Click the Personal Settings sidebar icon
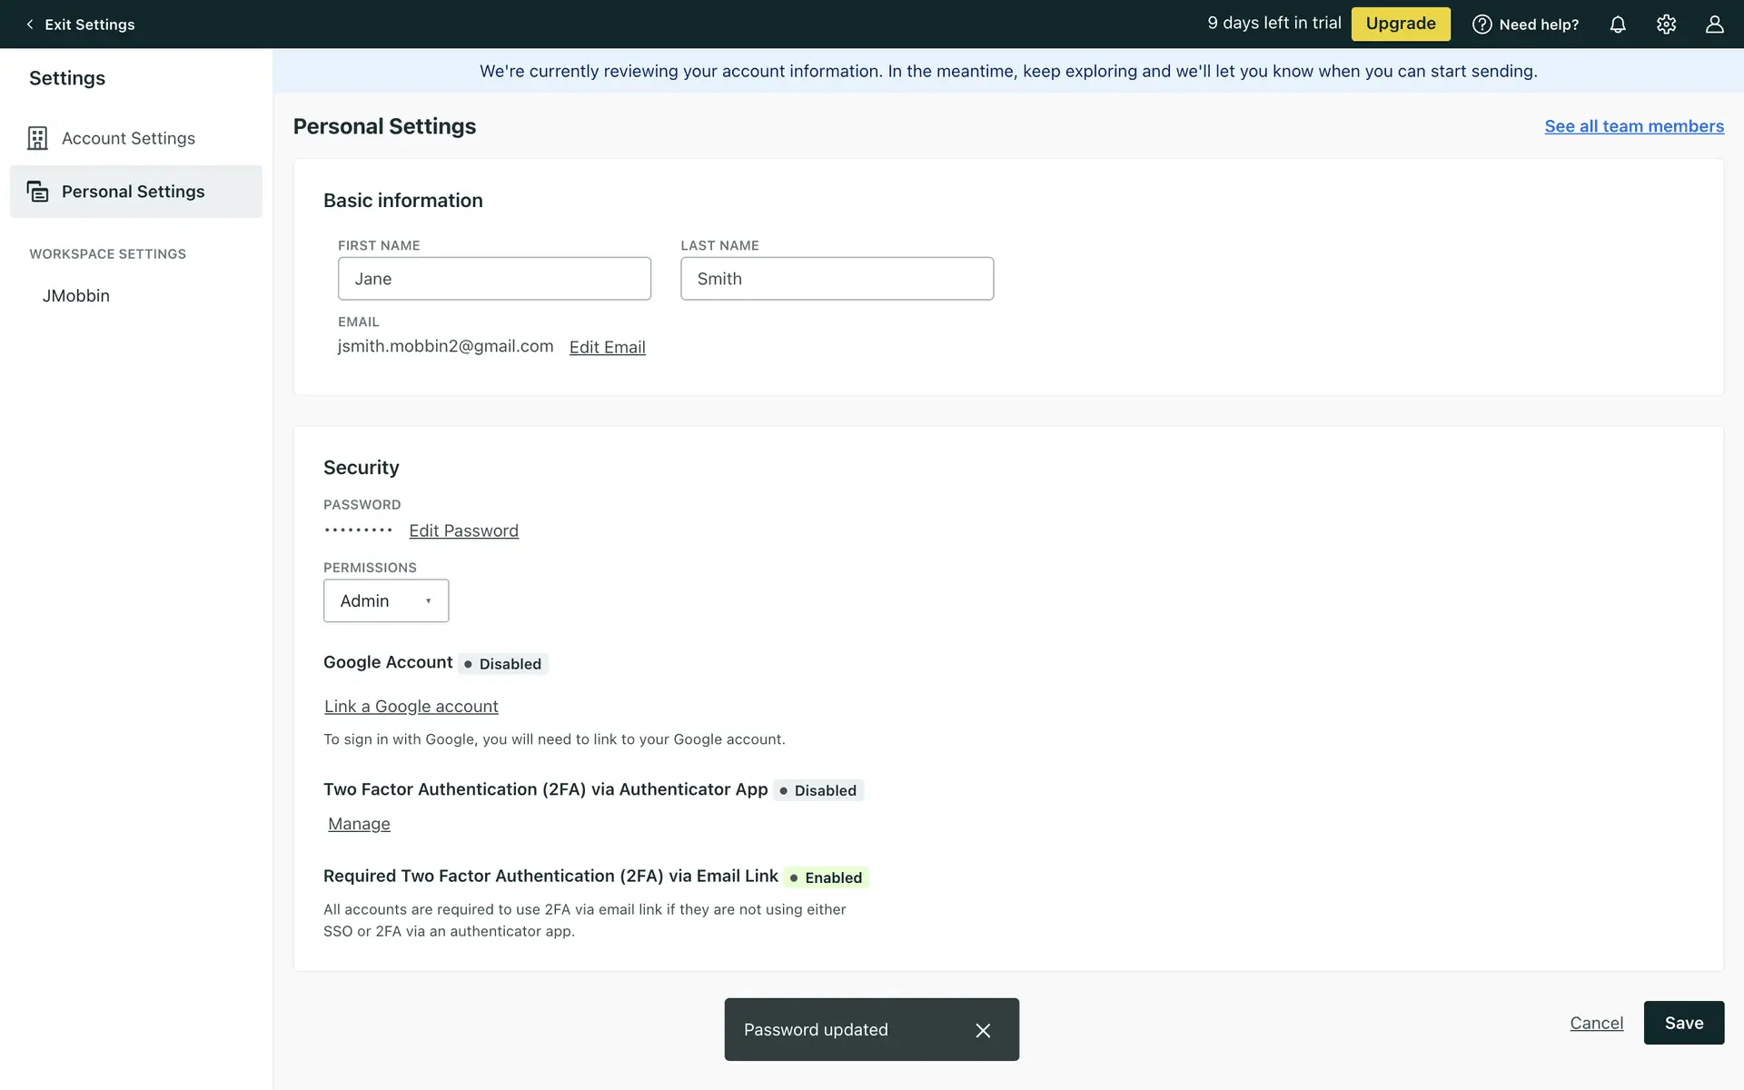This screenshot has height=1090, width=1744. [37, 192]
